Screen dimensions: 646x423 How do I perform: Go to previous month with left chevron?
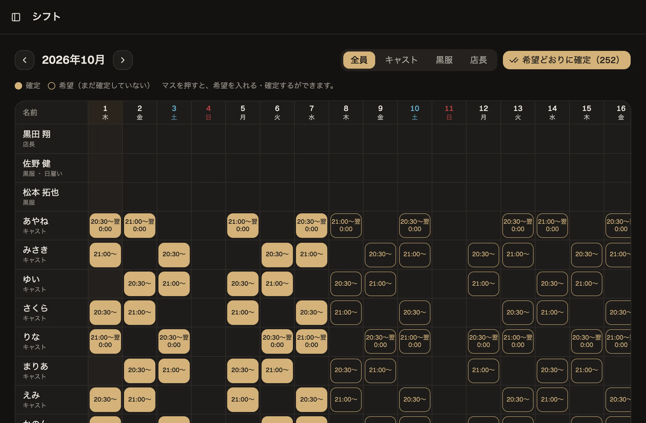click(x=25, y=60)
